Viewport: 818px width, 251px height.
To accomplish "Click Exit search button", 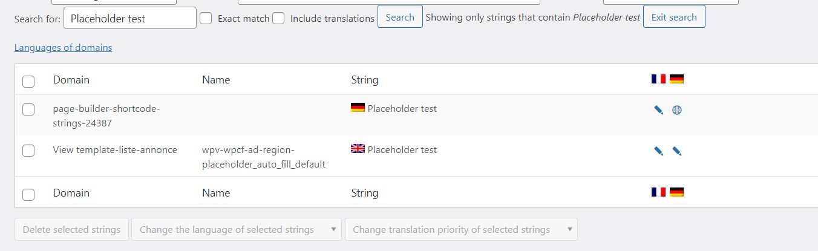I will [674, 17].
